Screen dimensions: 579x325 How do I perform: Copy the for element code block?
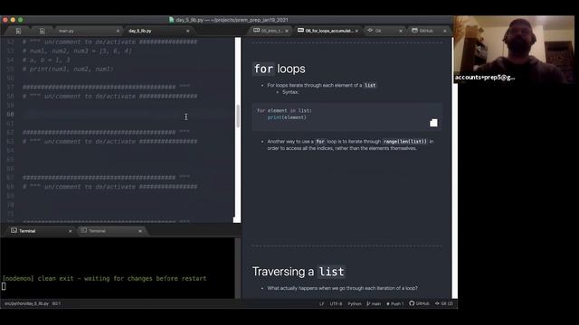tap(433, 123)
